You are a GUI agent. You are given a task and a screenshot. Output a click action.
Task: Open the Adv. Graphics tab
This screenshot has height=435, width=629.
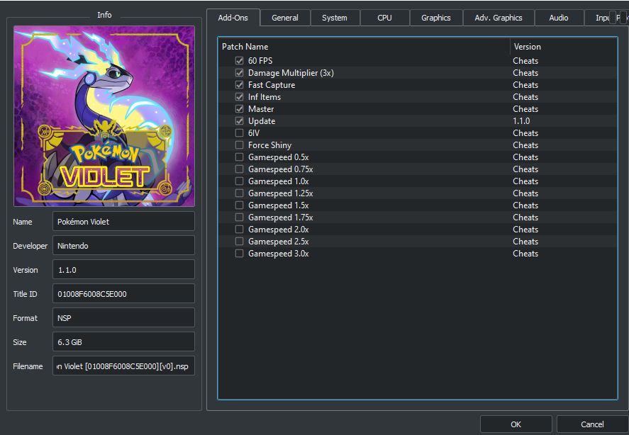coord(499,18)
